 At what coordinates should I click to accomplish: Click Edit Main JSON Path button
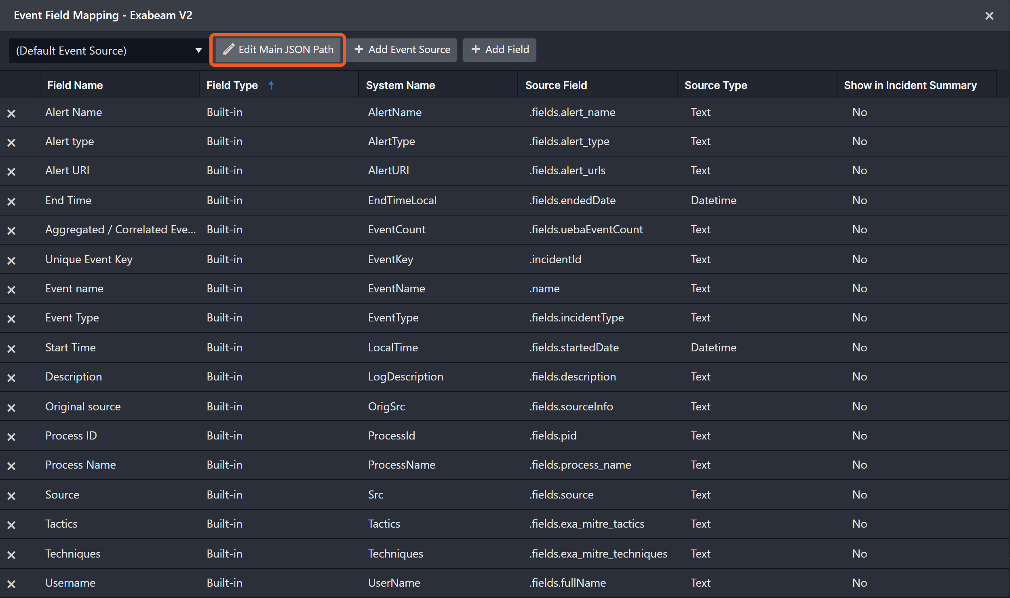click(x=278, y=49)
